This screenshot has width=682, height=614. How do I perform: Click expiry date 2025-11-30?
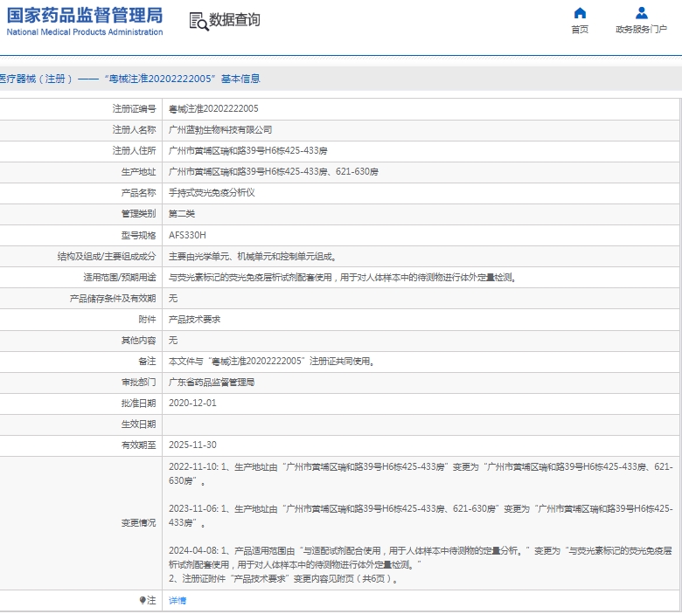[x=192, y=445]
